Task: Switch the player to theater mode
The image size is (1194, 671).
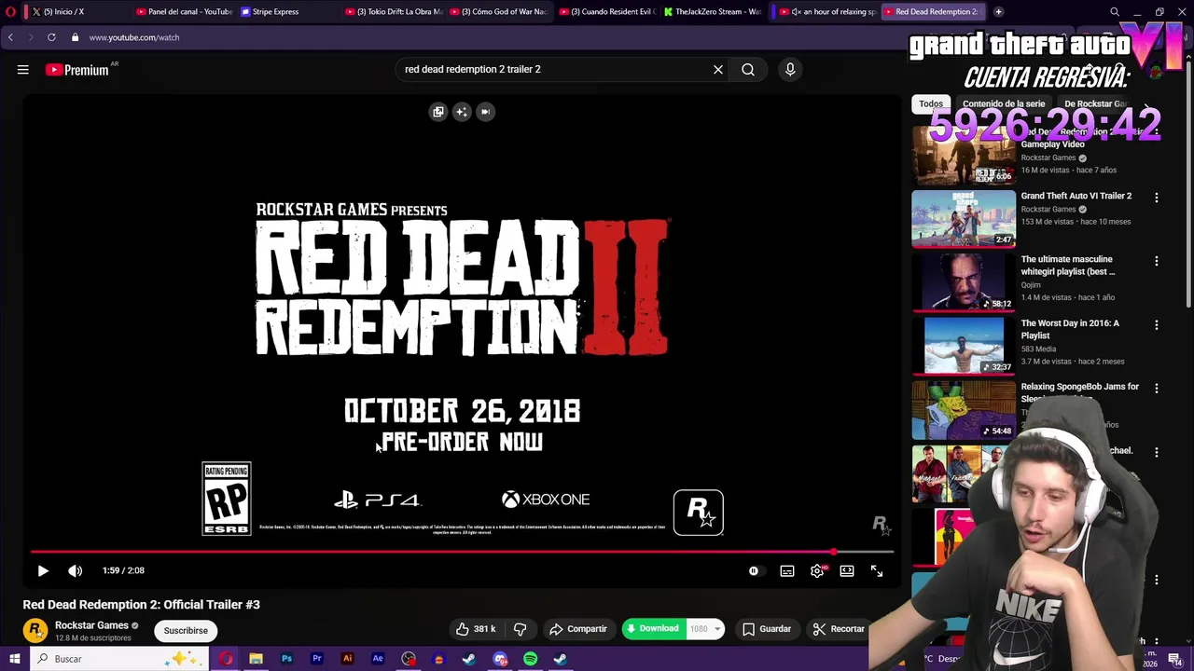Action: pos(847,570)
